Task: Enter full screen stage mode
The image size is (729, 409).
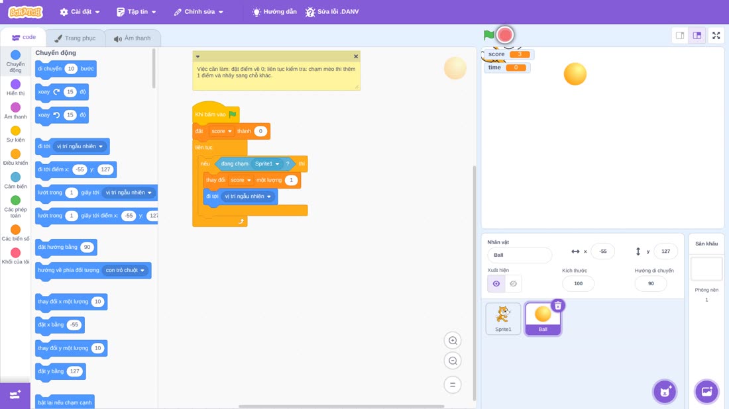Action: point(716,35)
